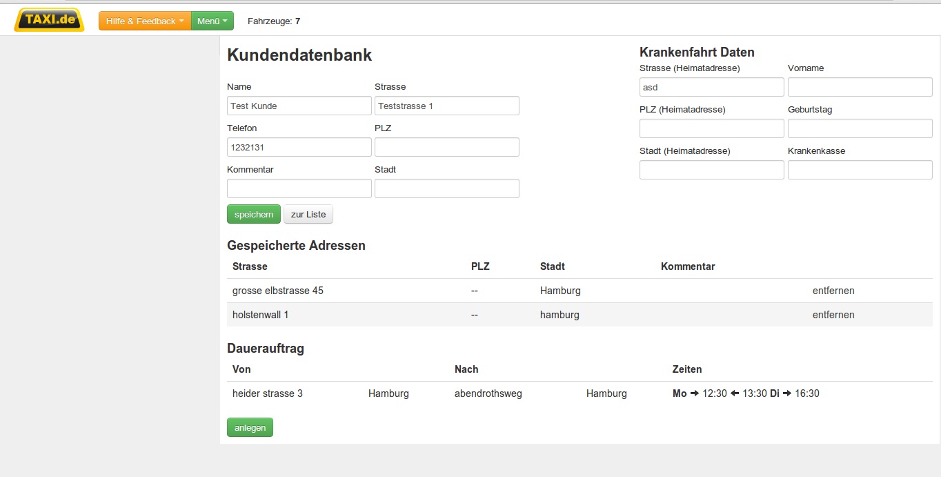Focus the Kommentar input field
This screenshot has height=477, width=941.
[299, 188]
